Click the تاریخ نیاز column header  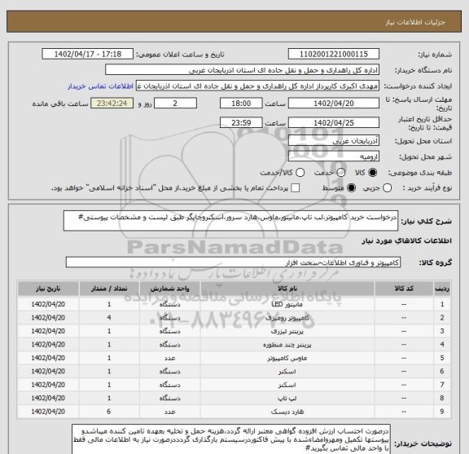[x=48, y=289]
